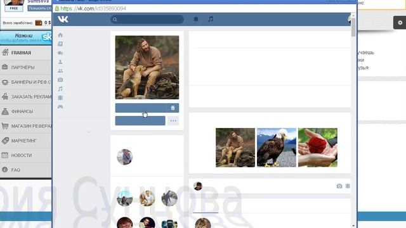
Task: Click the video icon in the post box
Action: [x=348, y=186]
